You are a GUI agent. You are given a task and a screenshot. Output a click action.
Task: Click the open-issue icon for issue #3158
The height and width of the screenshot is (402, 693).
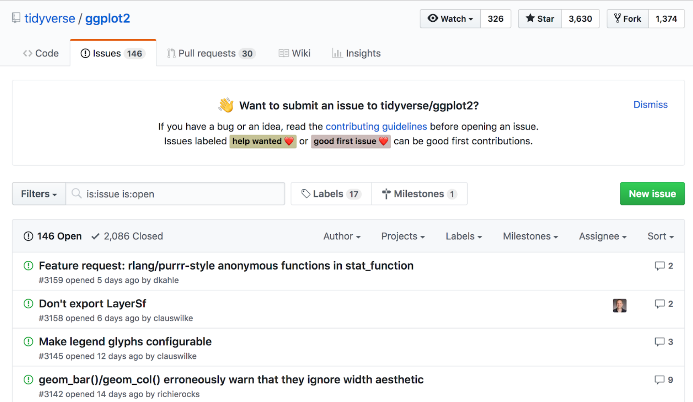click(x=28, y=304)
